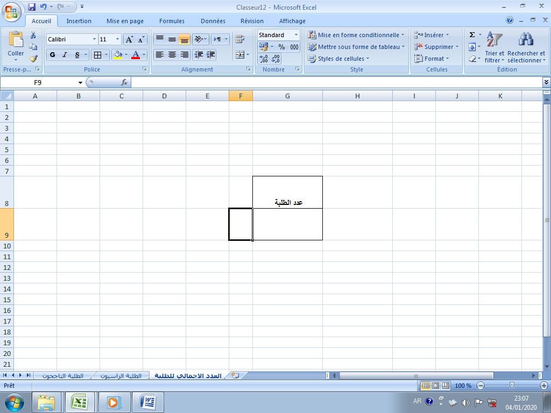Screen dimensions: 551x413
Task: Switch to the Mise en page tab
Action: click(x=125, y=21)
